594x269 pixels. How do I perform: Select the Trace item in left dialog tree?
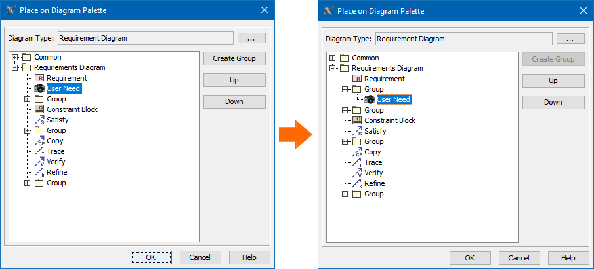(x=55, y=151)
